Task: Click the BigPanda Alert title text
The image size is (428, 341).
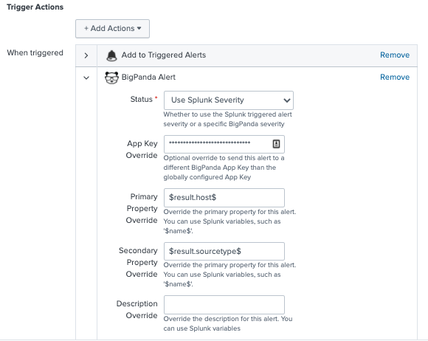Action: point(148,77)
